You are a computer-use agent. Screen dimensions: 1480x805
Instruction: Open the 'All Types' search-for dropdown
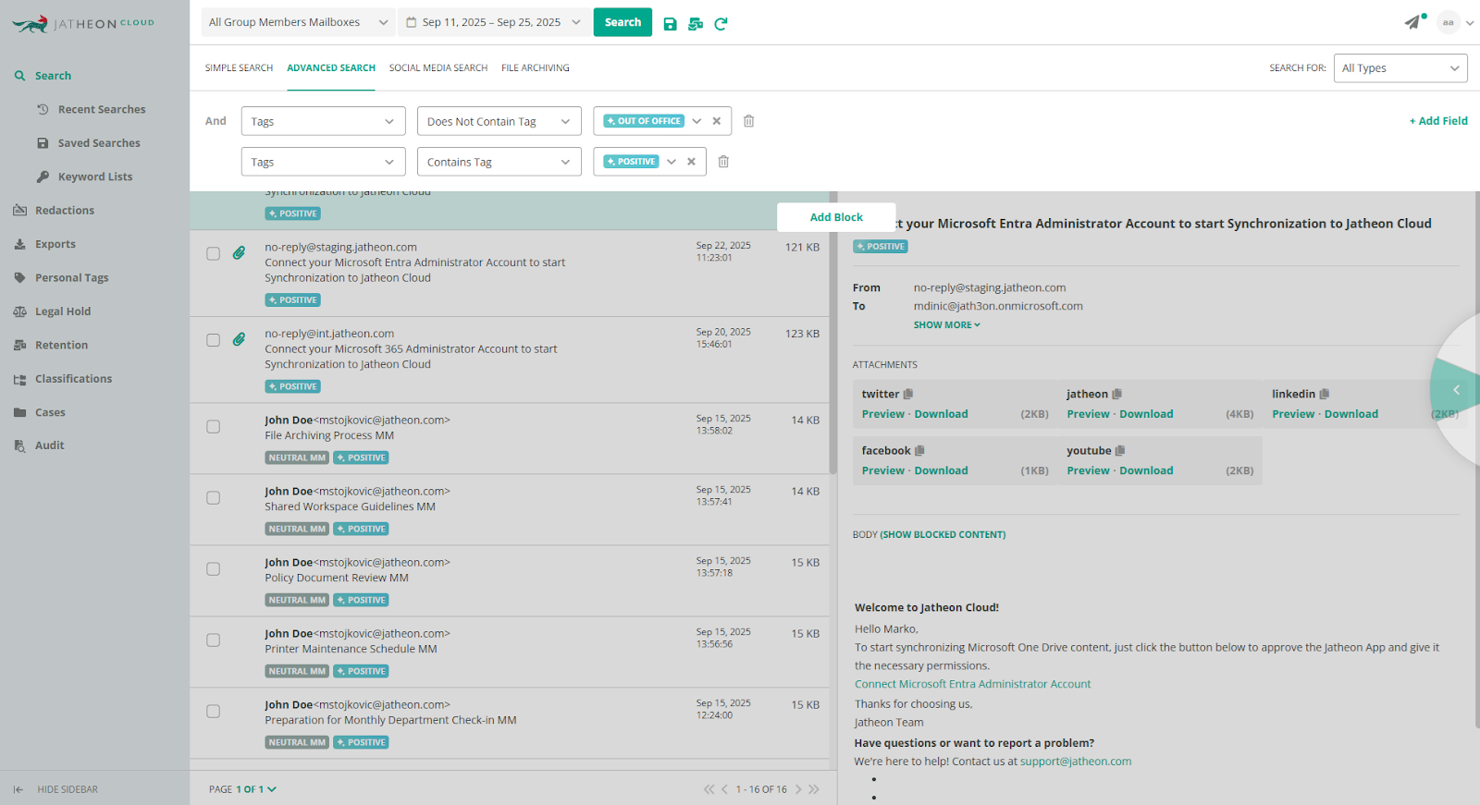point(1400,68)
